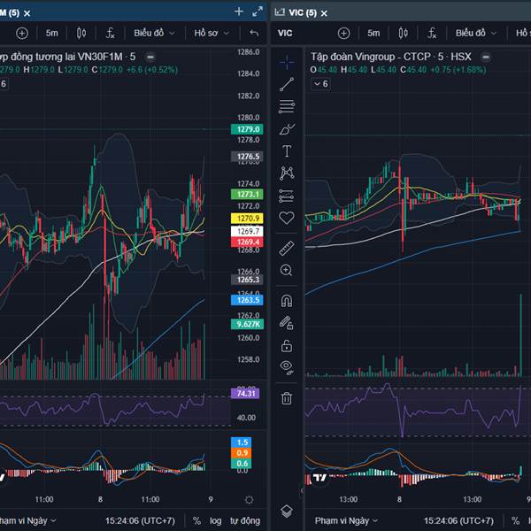Expand the Biểu đồ menu in VIC chart
531x531 pixels.
point(475,34)
